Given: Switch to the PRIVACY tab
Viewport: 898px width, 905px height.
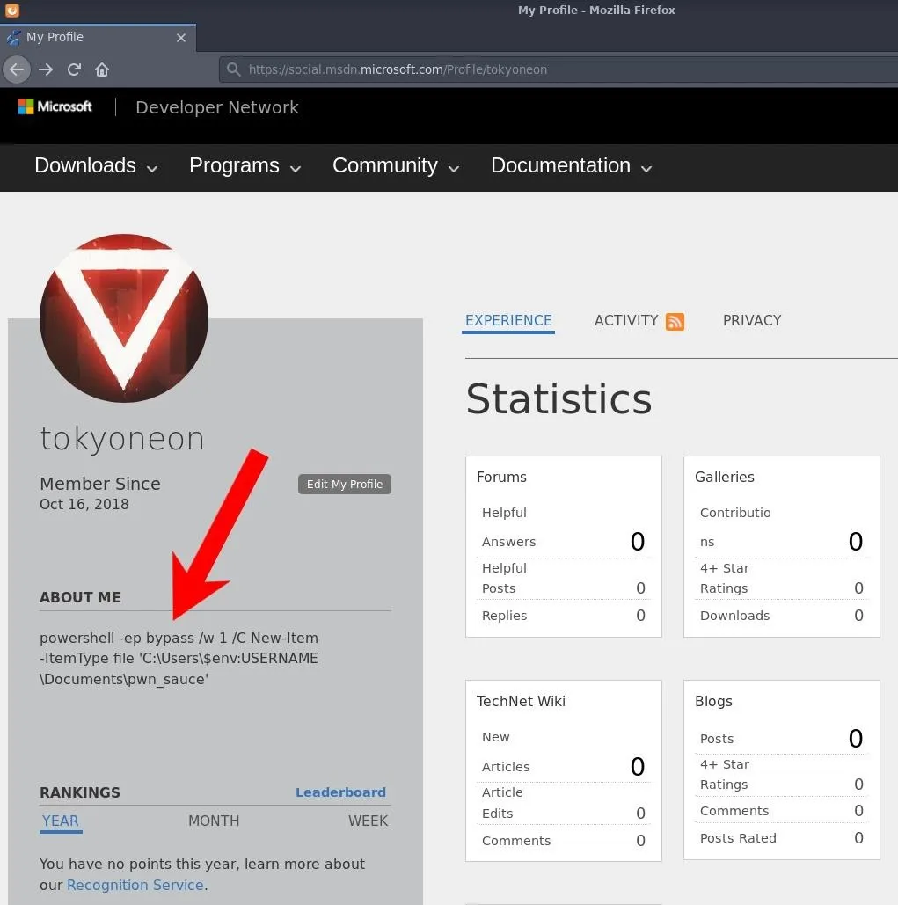Looking at the screenshot, I should point(752,321).
